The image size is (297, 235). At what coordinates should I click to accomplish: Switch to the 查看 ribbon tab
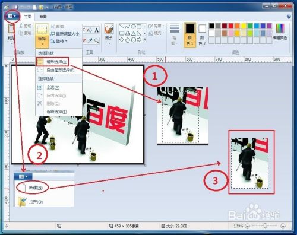(43, 17)
